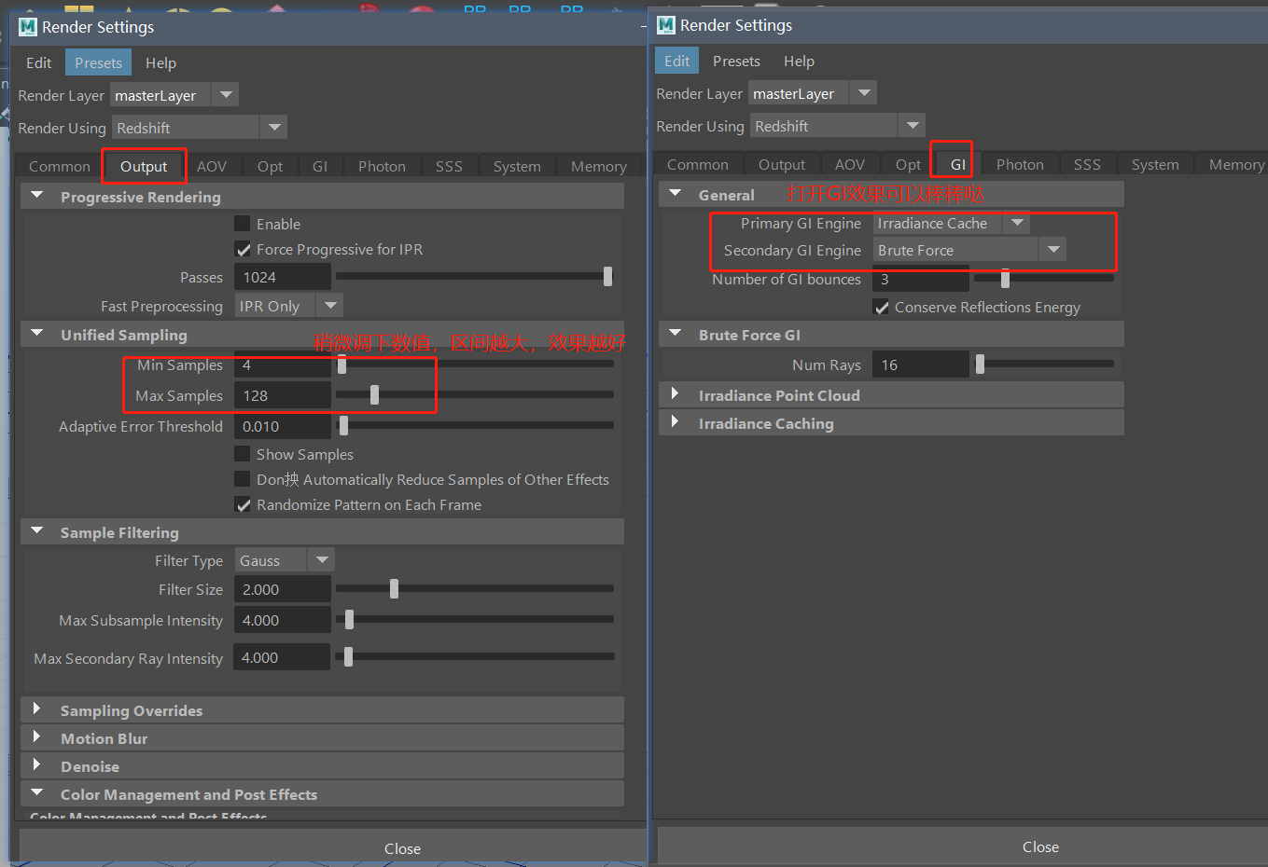Tick the Show Samples checkbox

click(243, 454)
